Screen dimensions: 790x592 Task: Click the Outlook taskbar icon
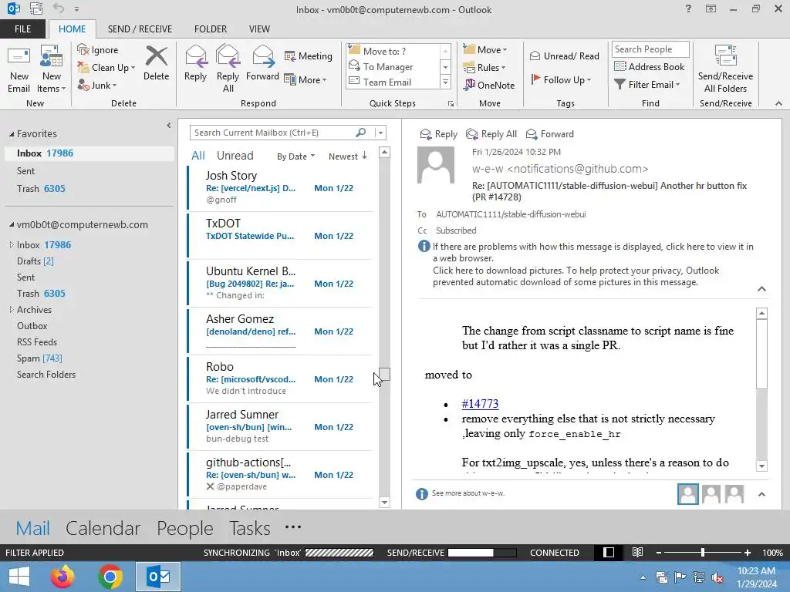click(158, 577)
